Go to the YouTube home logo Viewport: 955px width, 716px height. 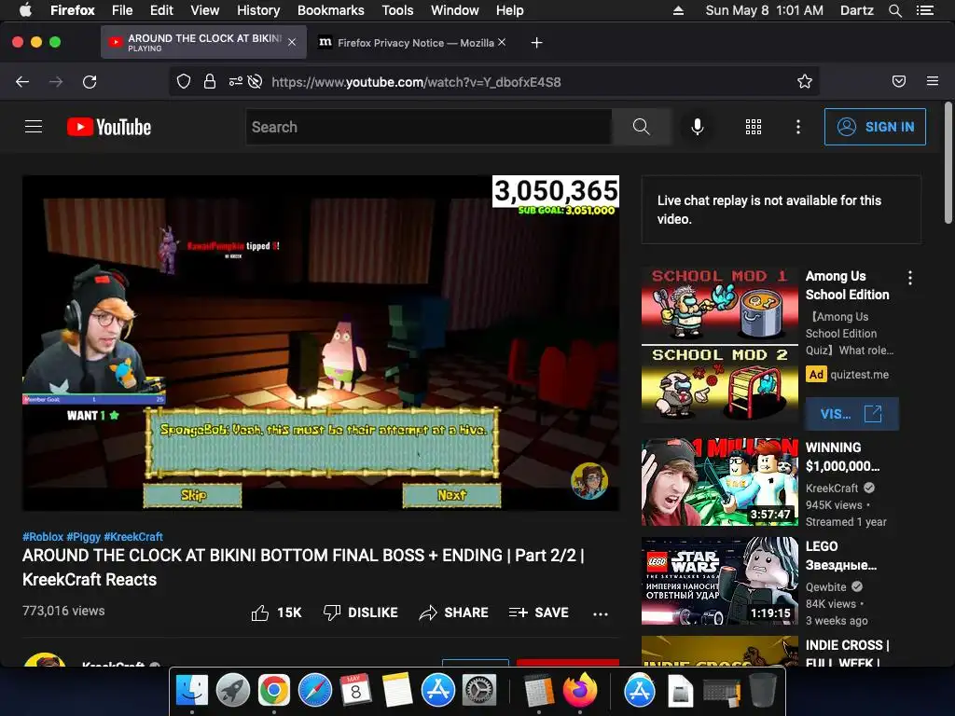pyautogui.click(x=109, y=127)
